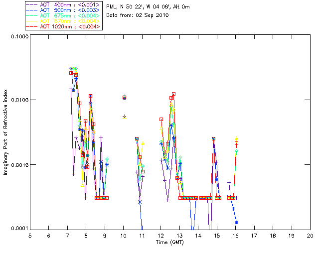Screen dimensions: 319x255
Task: Click the isolated red square marker at time 10
Action: pos(124,98)
